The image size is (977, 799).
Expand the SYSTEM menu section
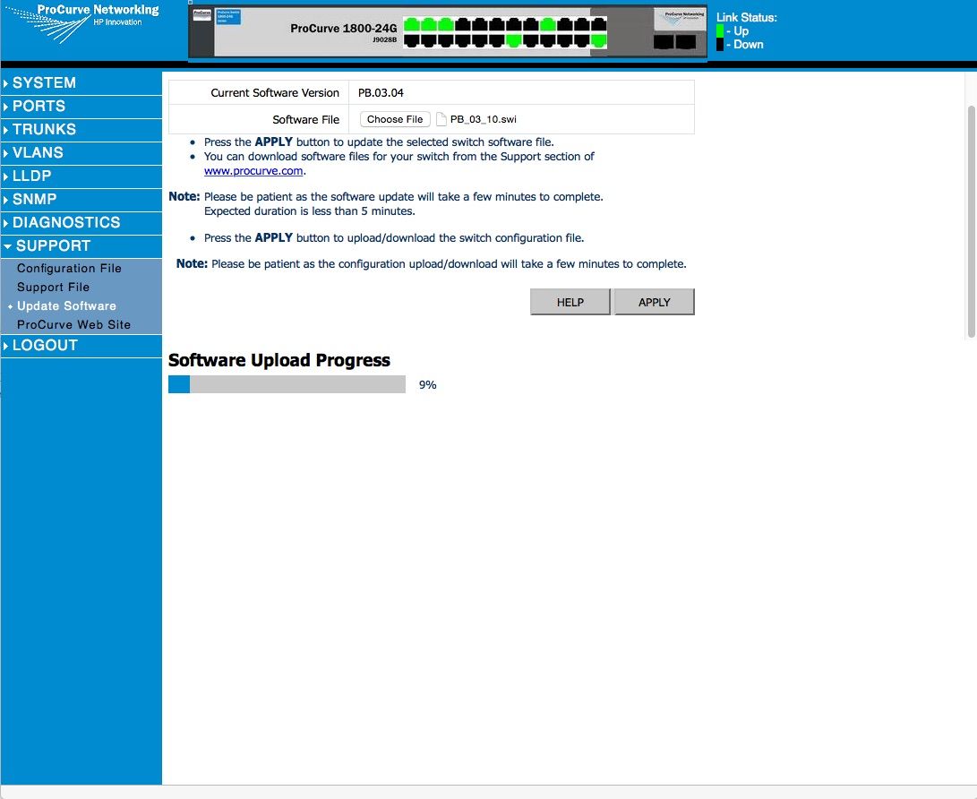click(x=81, y=83)
